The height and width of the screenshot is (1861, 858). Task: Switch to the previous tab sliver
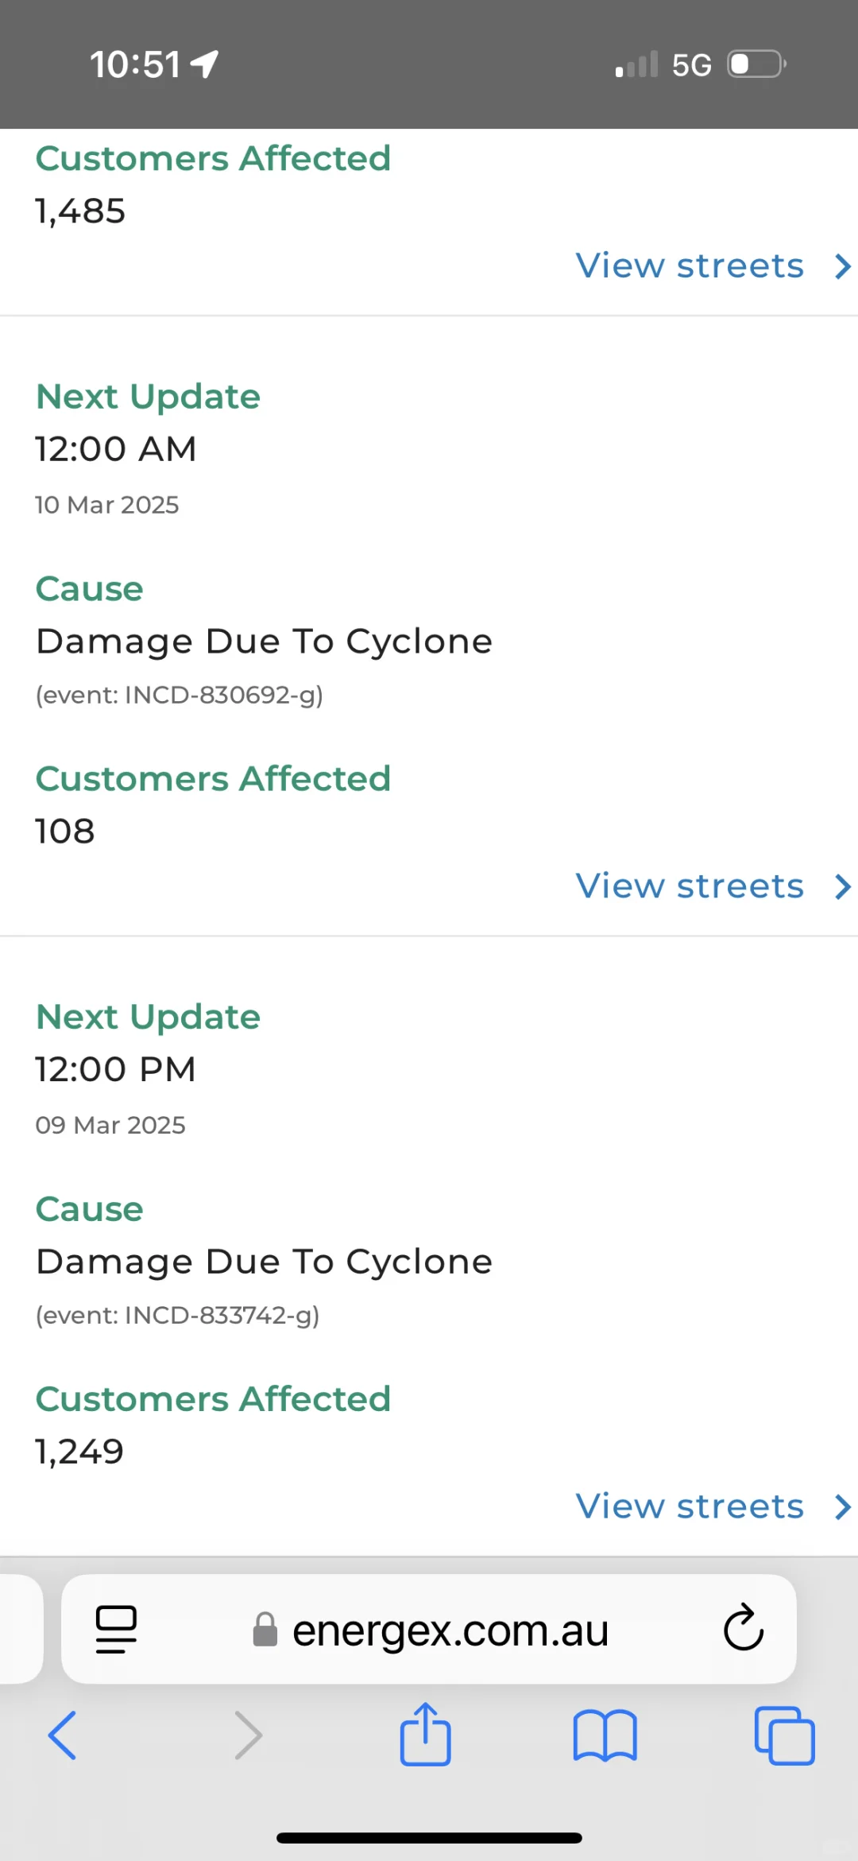pos(19,1629)
